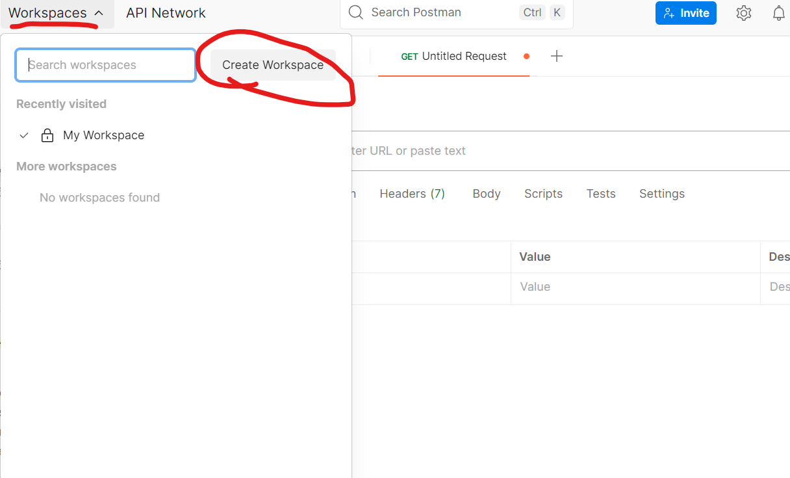790x478 pixels.
Task: Open the Scripts tab
Action: click(x=543, y=194)
